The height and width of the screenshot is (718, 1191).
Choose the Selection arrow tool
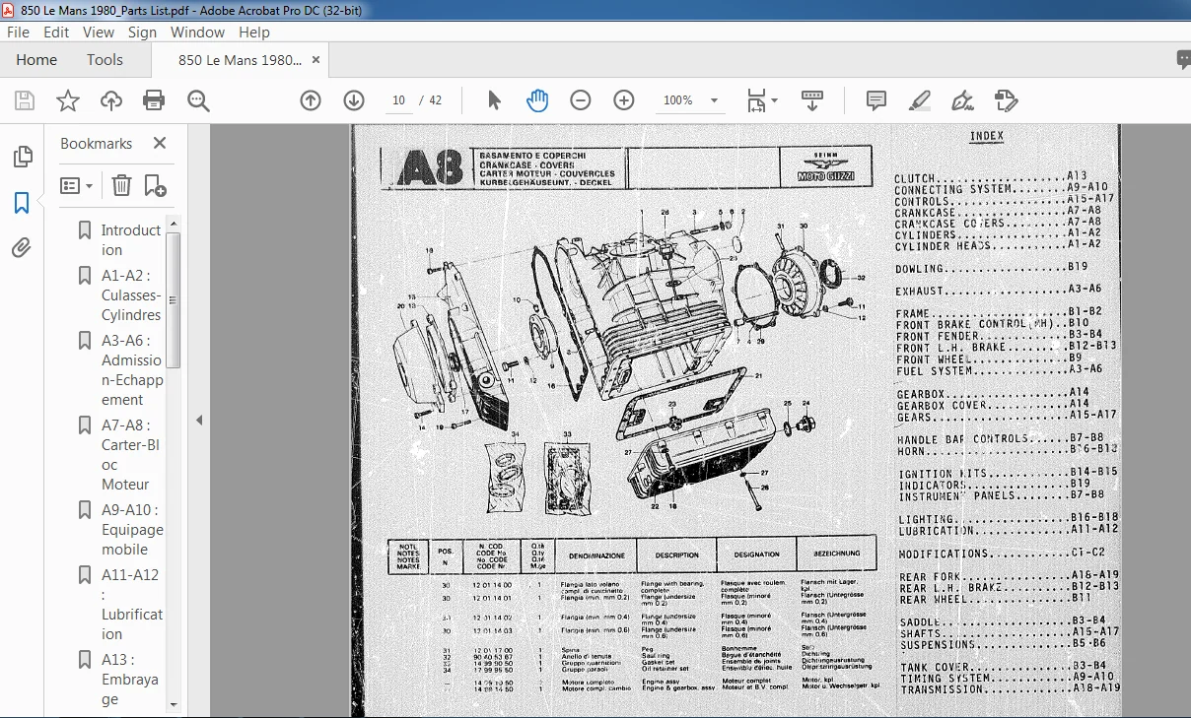tap(495, 100)
